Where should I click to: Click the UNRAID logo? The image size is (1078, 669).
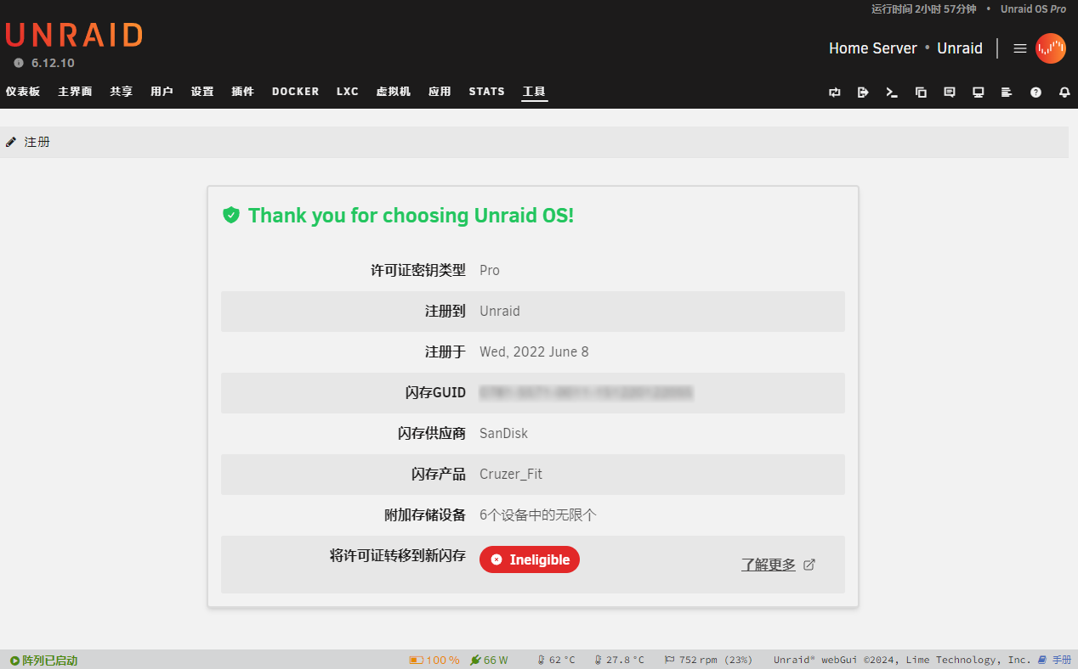74,36
